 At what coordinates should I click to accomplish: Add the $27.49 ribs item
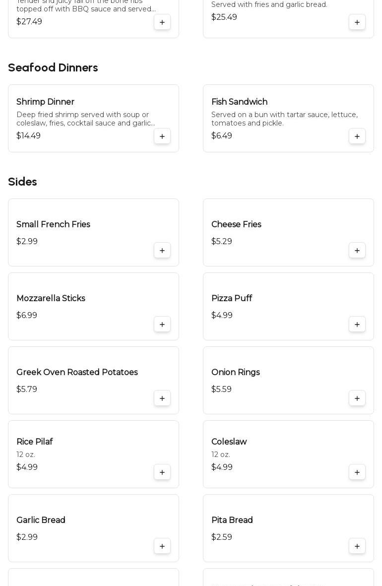pos(162,22)
